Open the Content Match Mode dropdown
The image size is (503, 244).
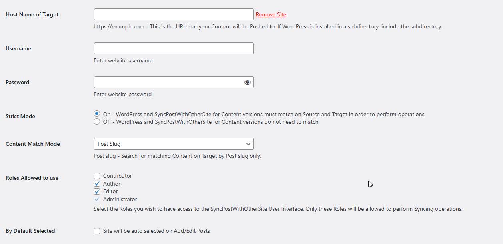click(174, 144)
